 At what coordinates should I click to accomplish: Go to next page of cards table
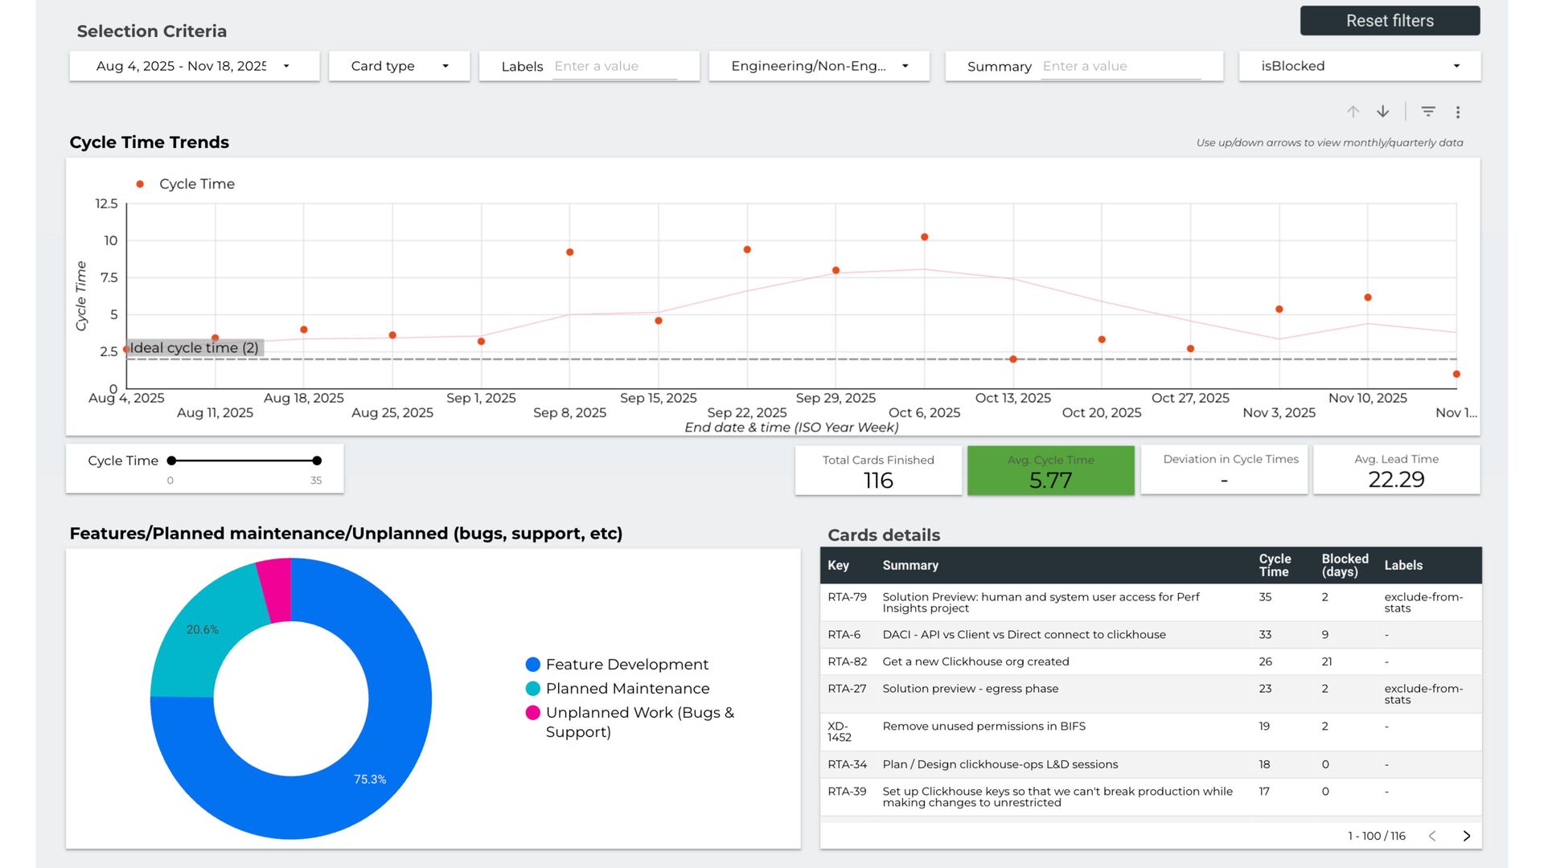point(1466,836)
